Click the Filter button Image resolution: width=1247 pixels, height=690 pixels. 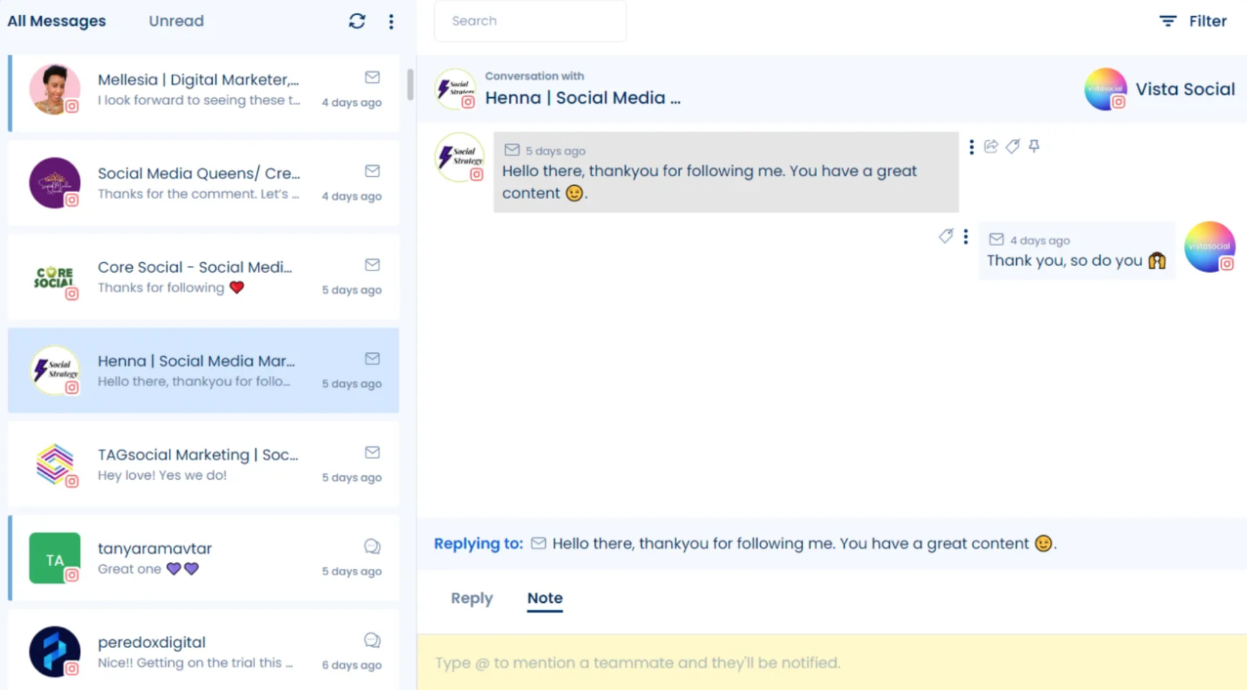[1208, 21]
